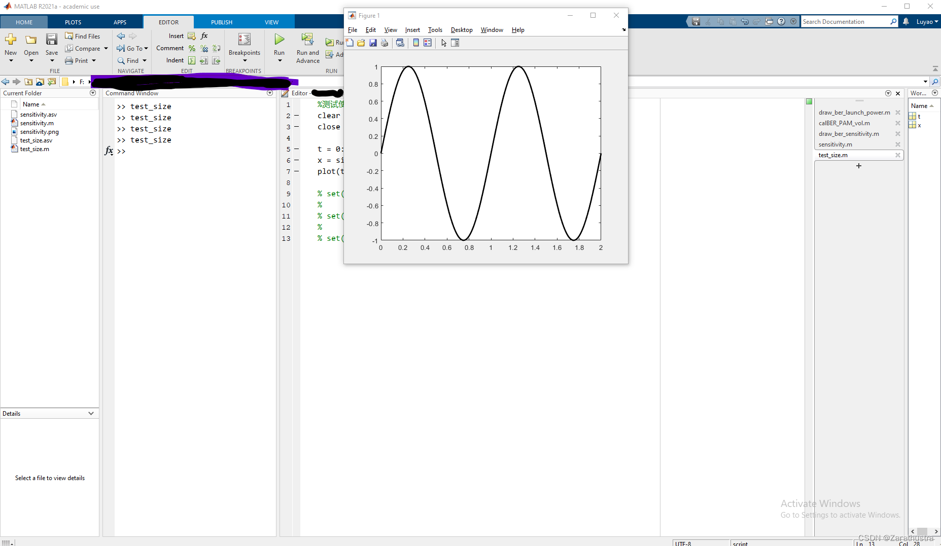This screenshot has width=941, height=546.
Task: Switch to calBER_PAM_vol.m editor tab
Action: point(844,123)
